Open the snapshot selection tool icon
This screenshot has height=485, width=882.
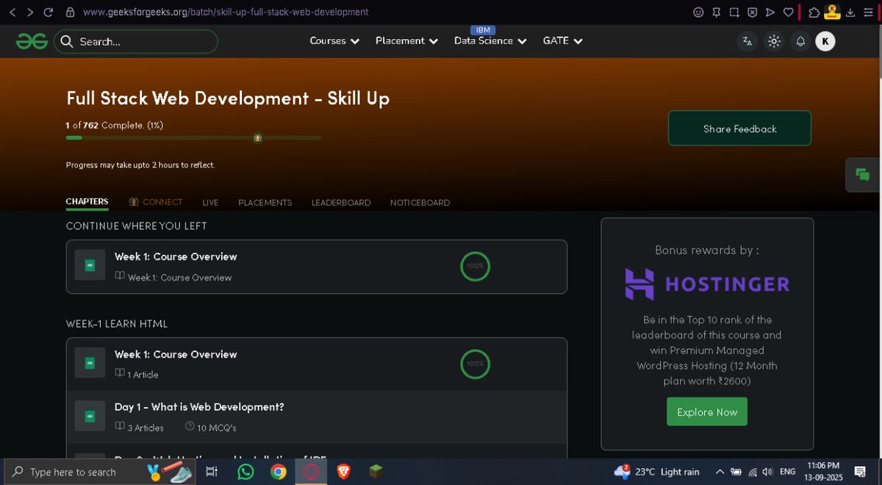point(734,12)
